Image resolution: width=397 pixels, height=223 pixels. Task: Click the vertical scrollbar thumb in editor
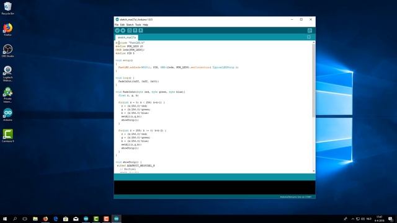pos(314,81)
